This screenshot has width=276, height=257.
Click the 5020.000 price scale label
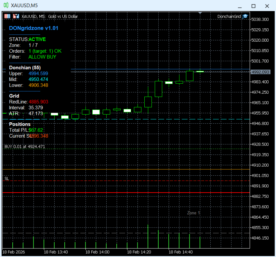pos(260,40)
